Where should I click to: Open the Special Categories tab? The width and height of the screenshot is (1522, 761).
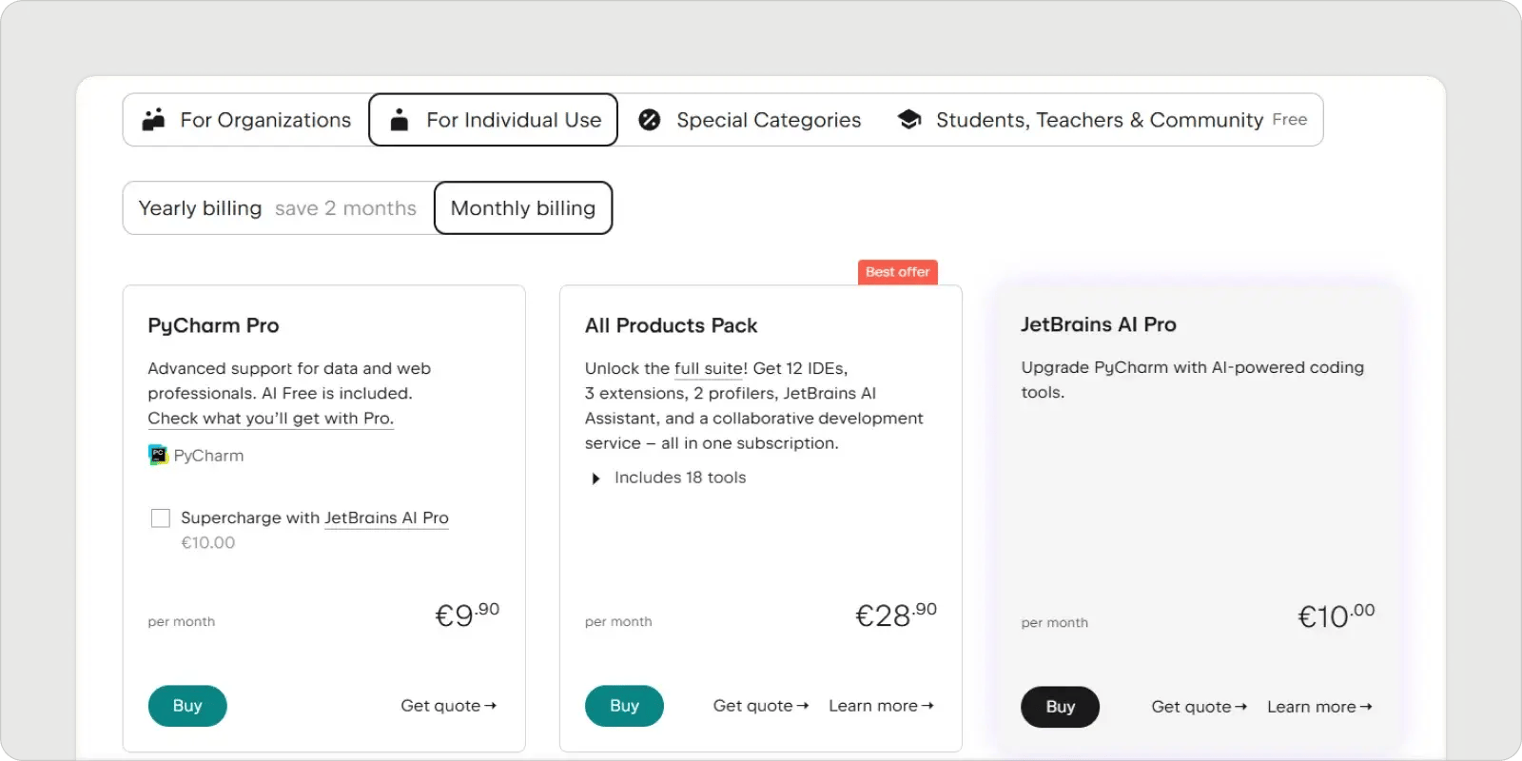click(750, 120)
